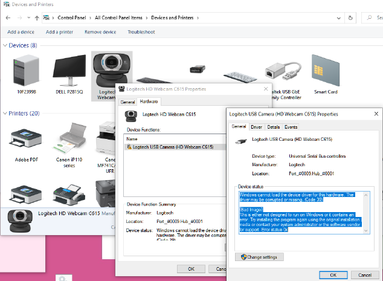Click OK in Webcam C615 Properties dialog

pos(191,269)
